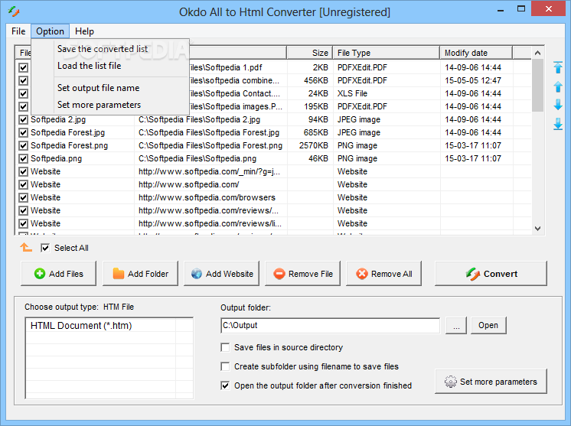Viewport: 571px width, 426px height.
Task: Click the XLS File type cell
Action: [x=352, y=93]
